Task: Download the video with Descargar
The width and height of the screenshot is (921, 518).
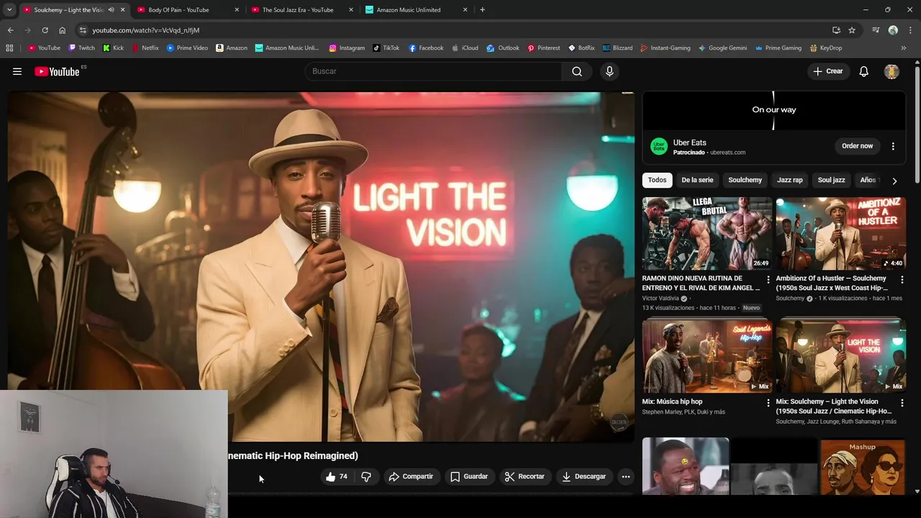Action: point(584,476)
